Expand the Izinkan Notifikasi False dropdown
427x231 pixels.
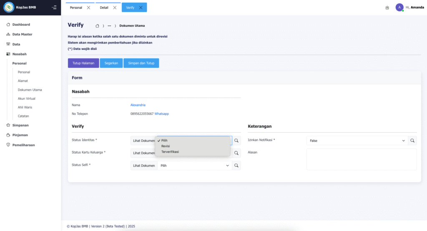[x=357, y=141]
